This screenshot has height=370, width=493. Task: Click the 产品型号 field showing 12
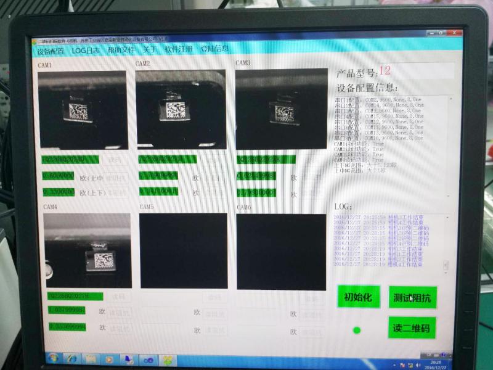[x=416, y=70]
